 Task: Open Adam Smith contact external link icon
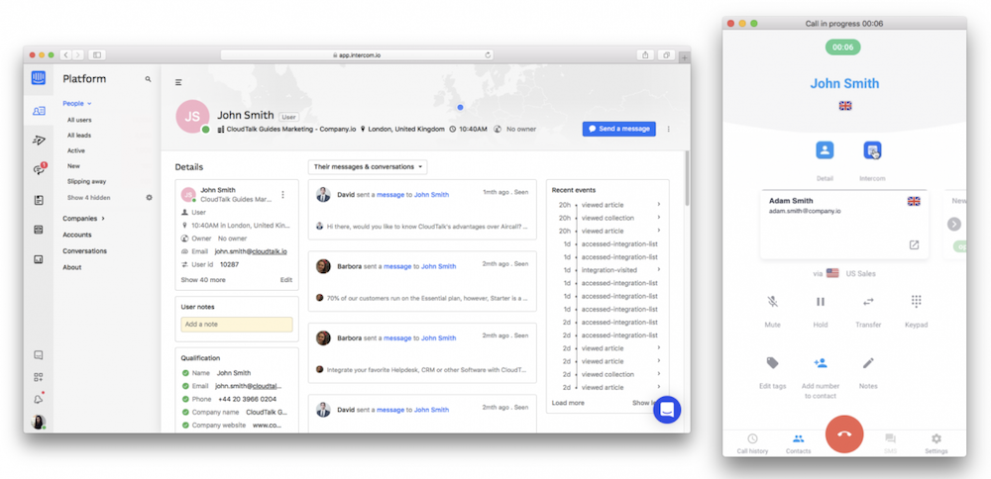point(914,244)
